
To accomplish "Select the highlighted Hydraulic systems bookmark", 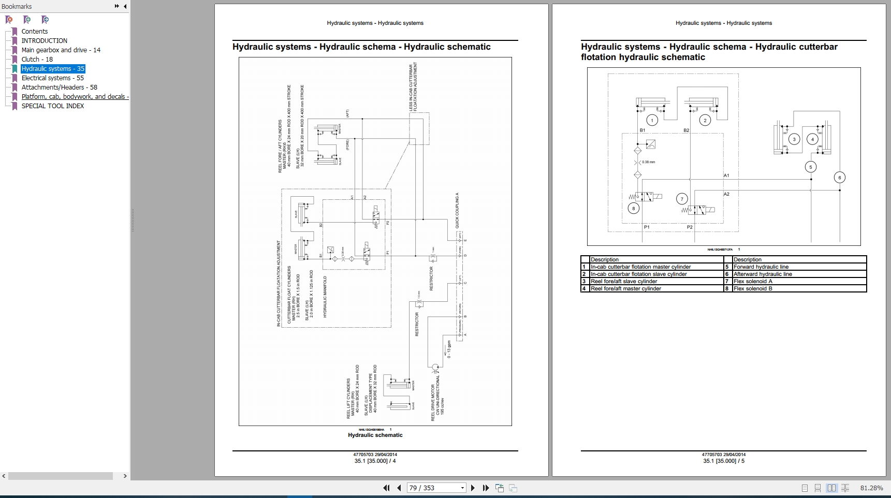I will tap(53, 68).
